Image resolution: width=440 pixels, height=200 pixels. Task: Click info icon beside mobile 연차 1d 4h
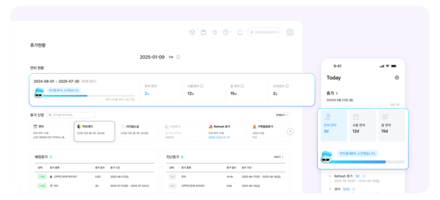point(354,189)
